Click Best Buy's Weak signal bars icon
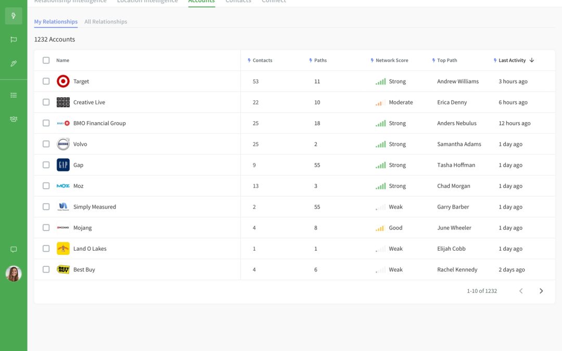This screenshot has width=562, height=351. coord(380,270)
